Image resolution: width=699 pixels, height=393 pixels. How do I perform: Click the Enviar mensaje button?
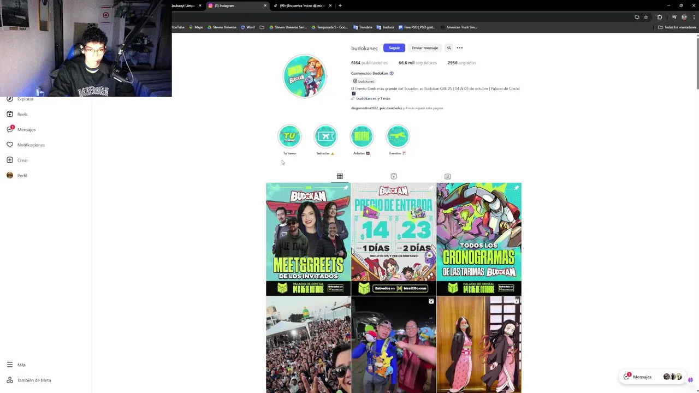425,48
